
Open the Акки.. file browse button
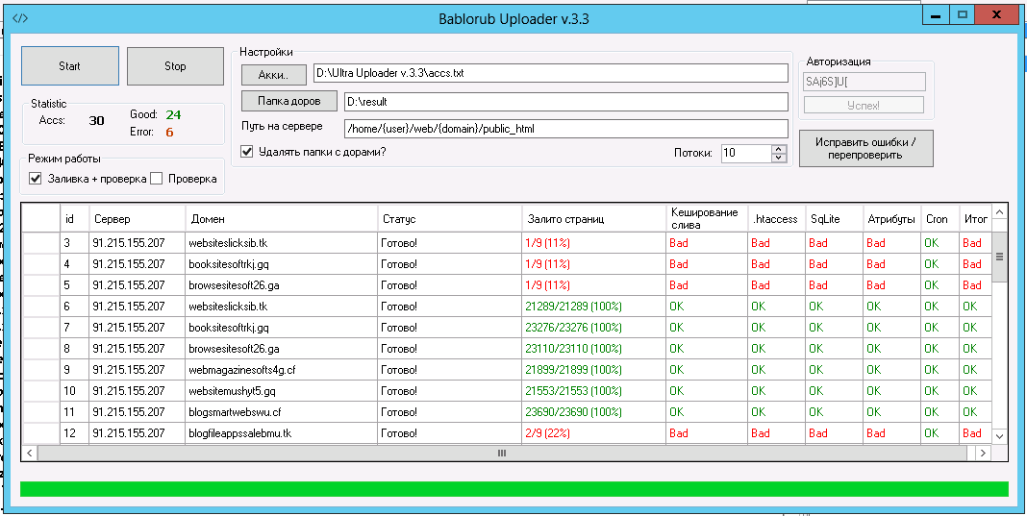[274, 75]
